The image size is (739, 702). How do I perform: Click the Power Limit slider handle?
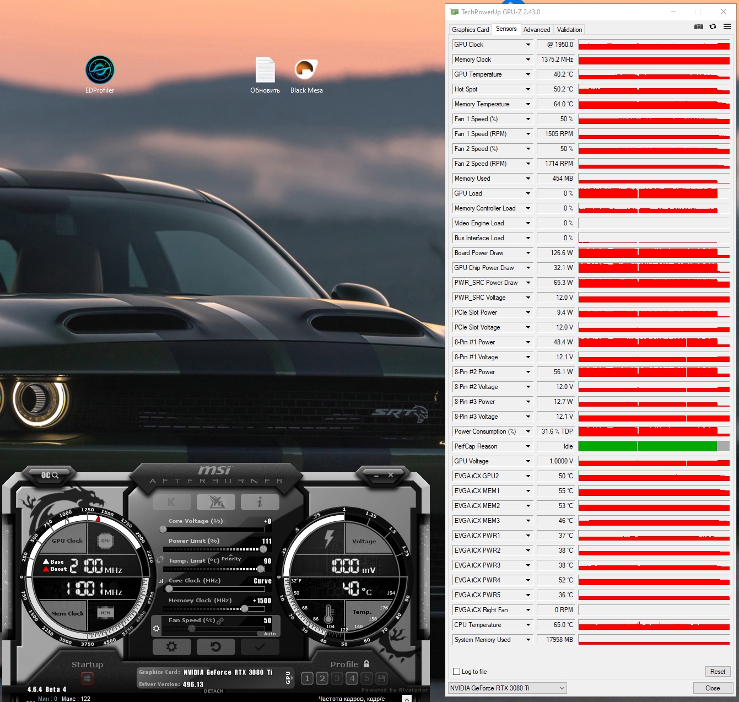coord(263,549)
